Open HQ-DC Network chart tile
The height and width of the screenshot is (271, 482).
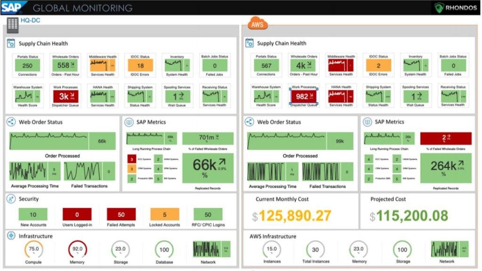click(x=211, y=249)
